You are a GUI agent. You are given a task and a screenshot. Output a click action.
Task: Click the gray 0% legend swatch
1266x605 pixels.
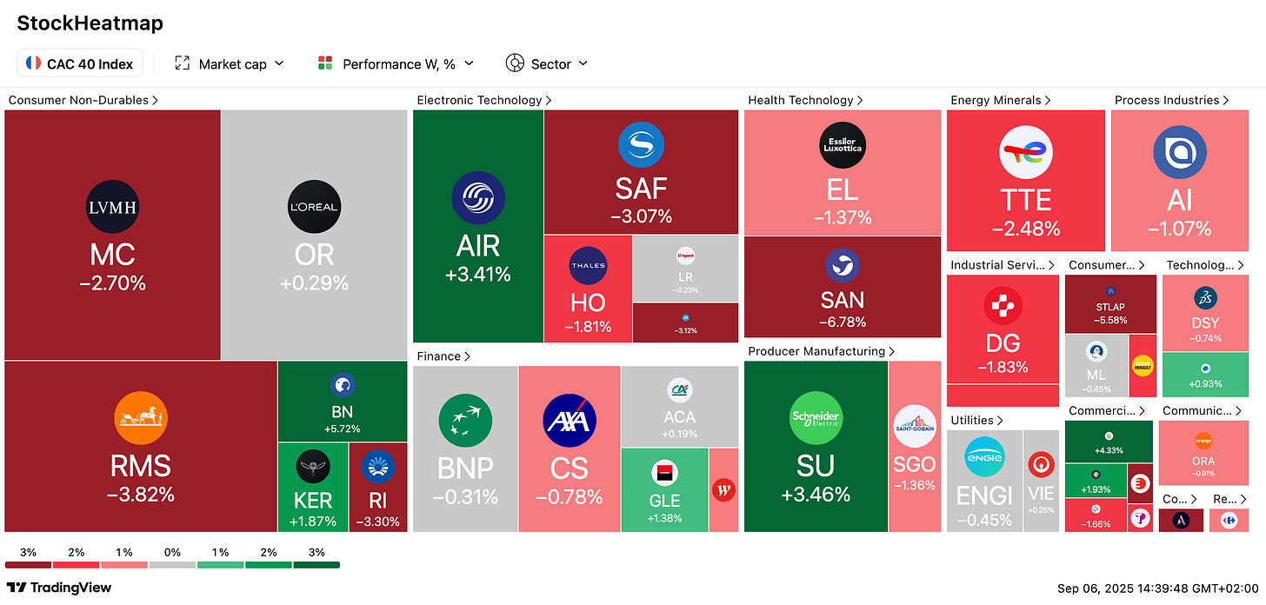tap(172, 564)
